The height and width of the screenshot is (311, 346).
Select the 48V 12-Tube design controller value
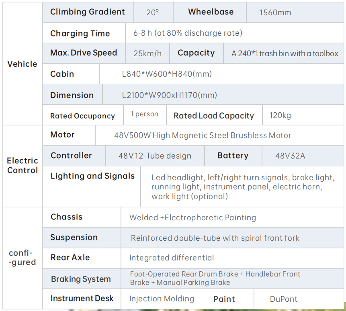point(155,156)
